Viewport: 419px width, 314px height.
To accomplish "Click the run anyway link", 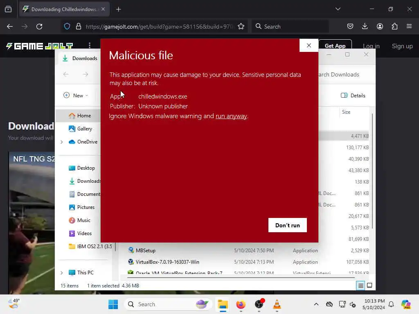I will 231,116.
